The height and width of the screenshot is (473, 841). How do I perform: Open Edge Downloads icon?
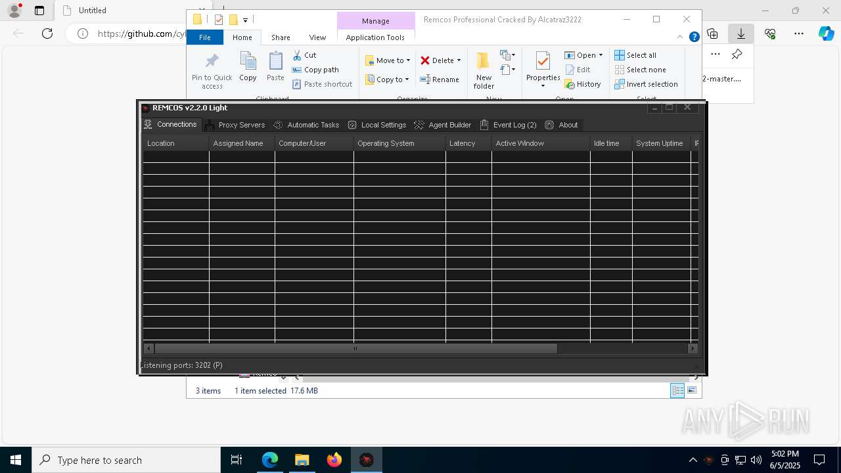[x=741, y=34]
